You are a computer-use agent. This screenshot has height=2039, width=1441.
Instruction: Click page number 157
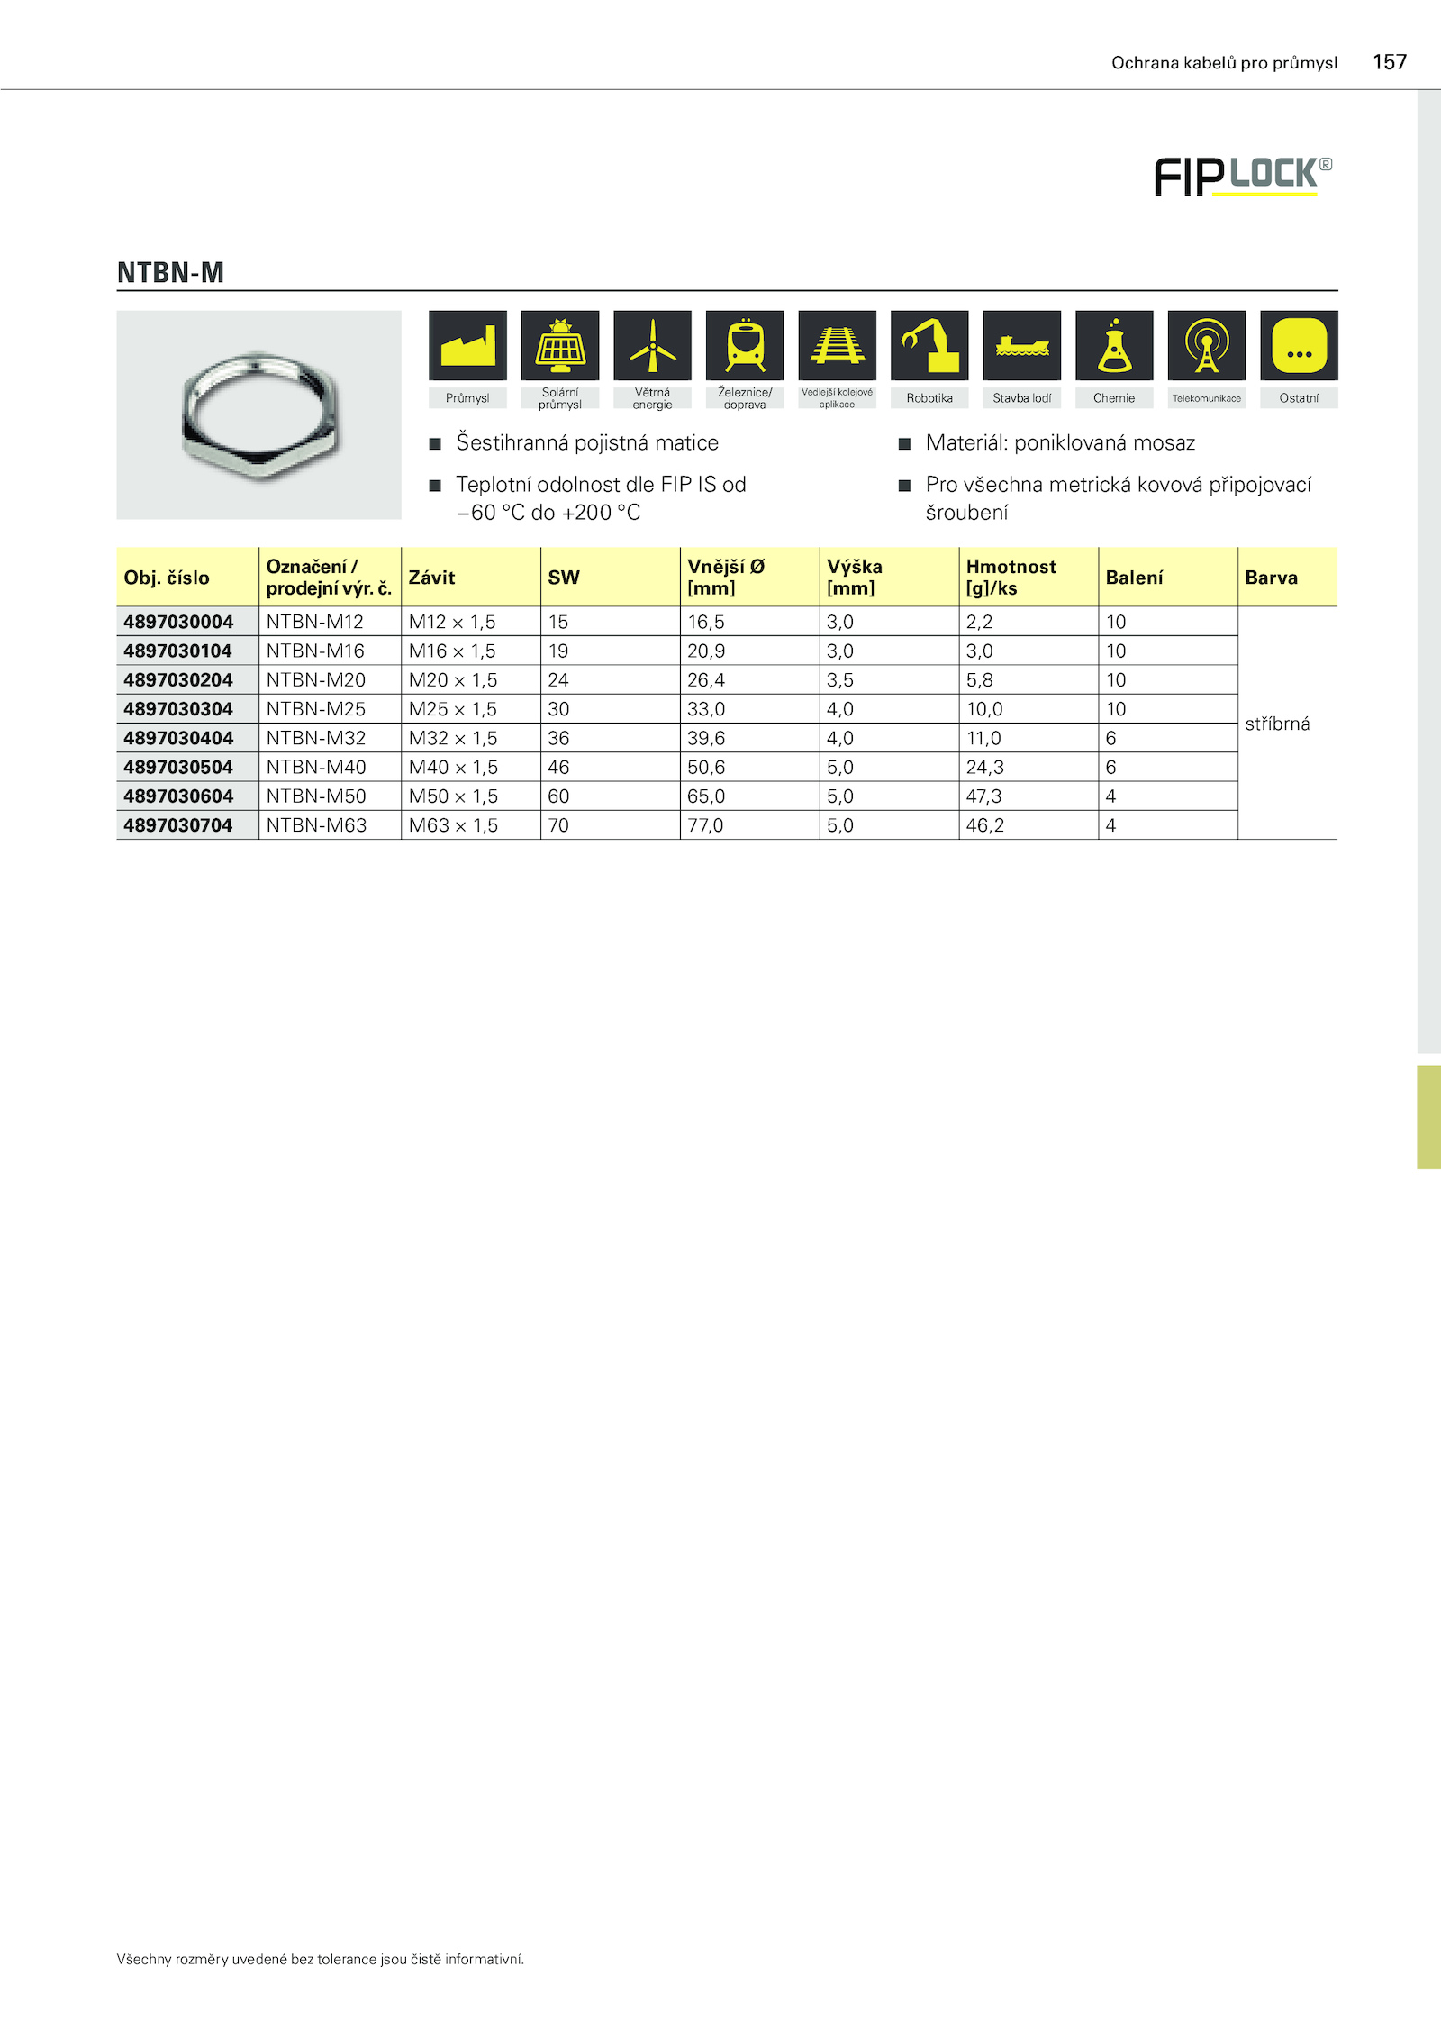pyautogui.click(x=1390, y=62)
